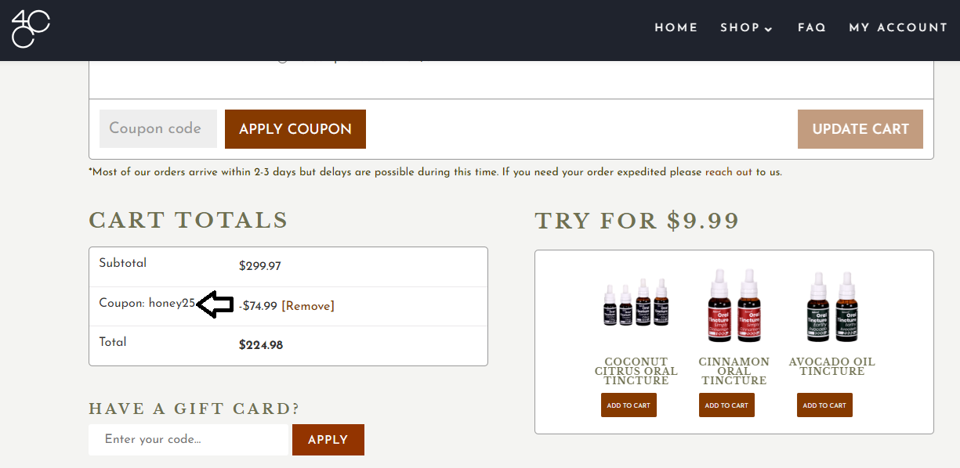Screen dimensions: 960x468
Task: Click Apply Coupon button
Action: click(295, 128)
